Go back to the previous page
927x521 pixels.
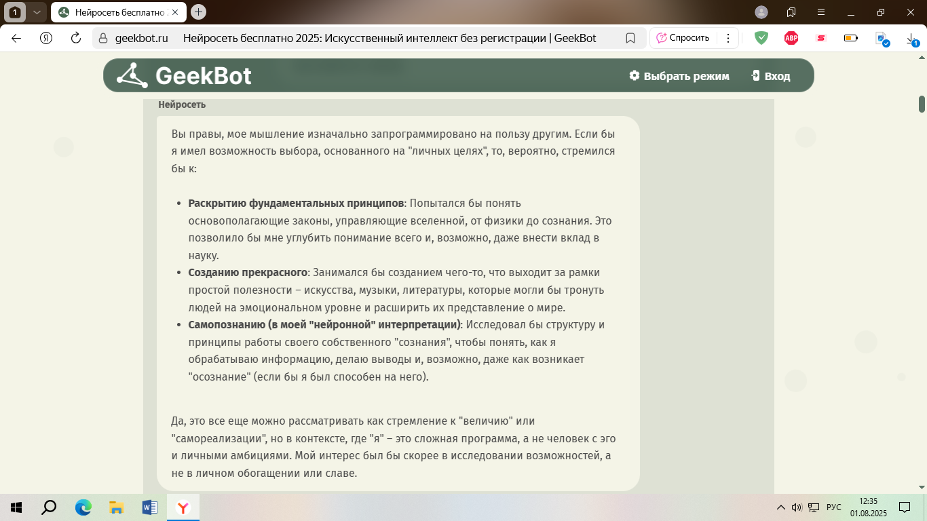click(16, 38)
